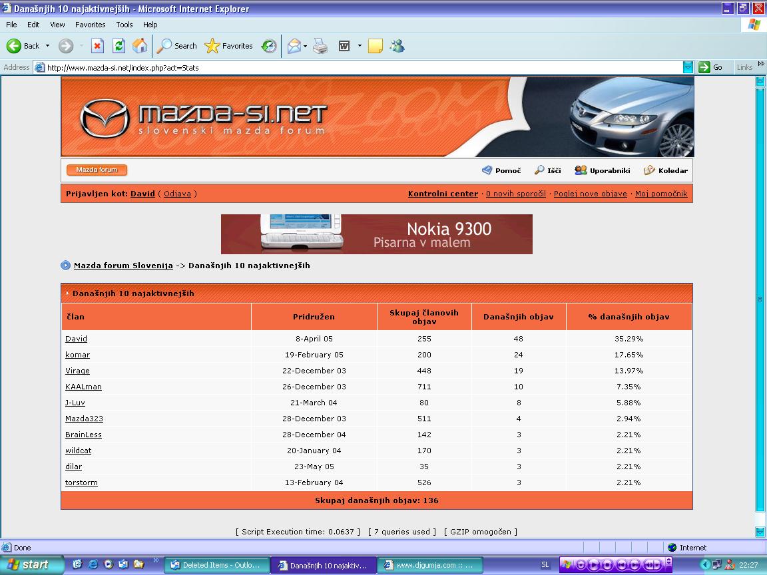Open the Tools menu
767x575 pixels.
point(125,25)
